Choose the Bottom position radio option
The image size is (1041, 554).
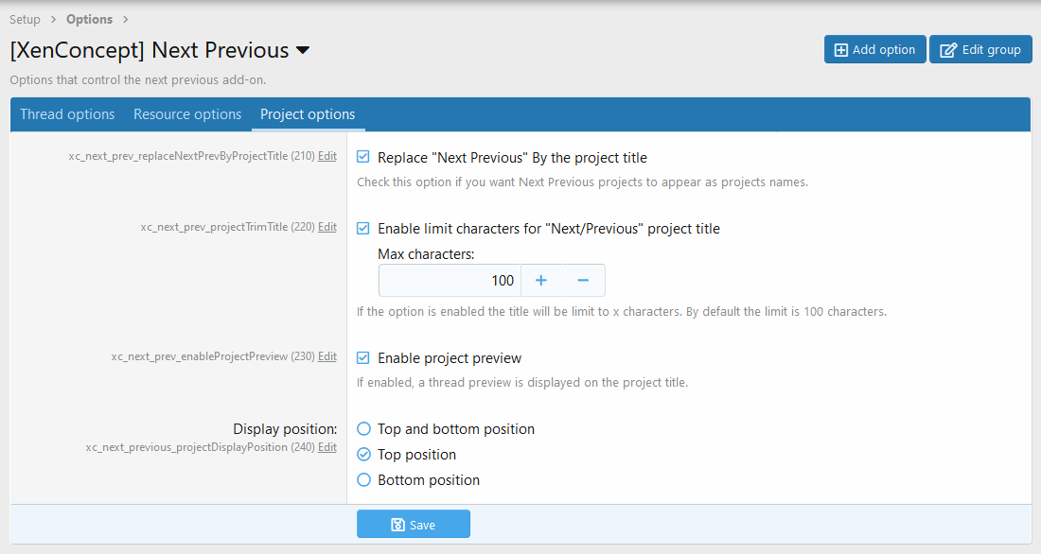[363, 479]
